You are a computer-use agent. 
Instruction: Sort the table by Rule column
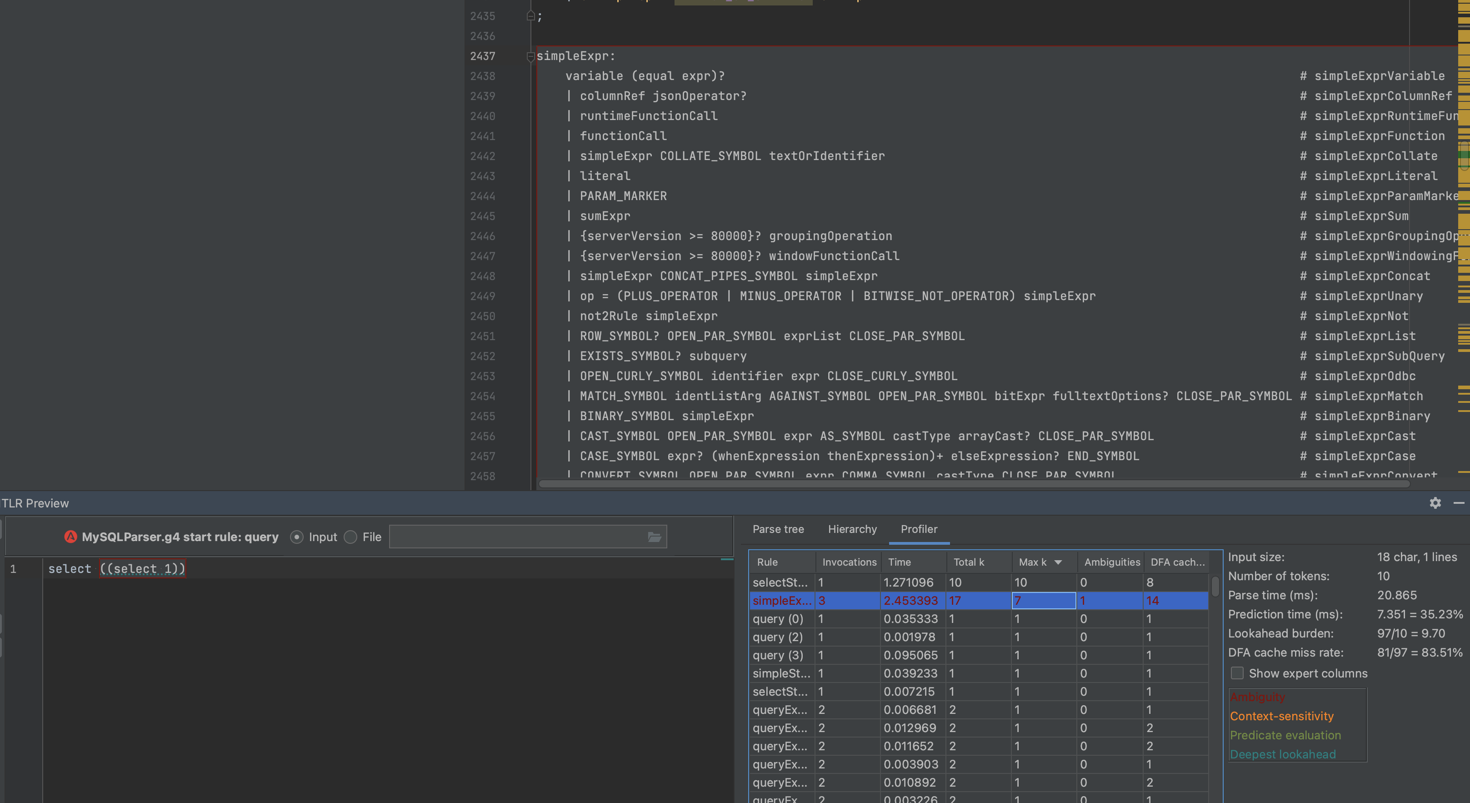pyautogui.click(x=782, y=562)
